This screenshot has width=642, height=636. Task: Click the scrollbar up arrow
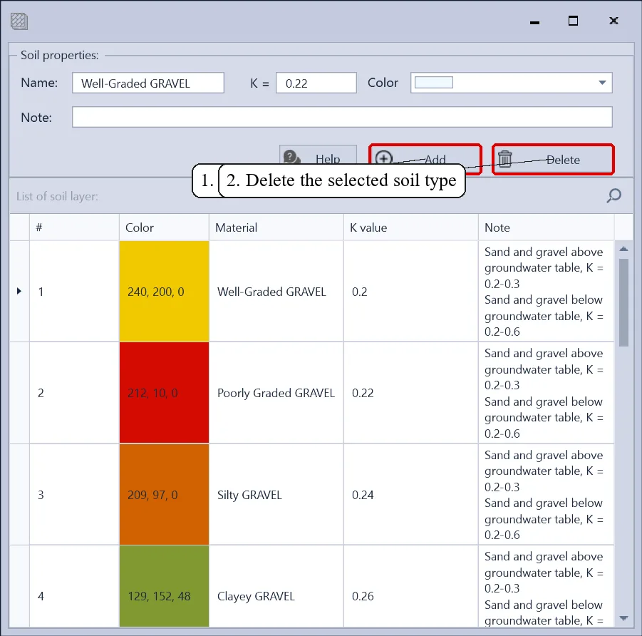tap(623, 249)
